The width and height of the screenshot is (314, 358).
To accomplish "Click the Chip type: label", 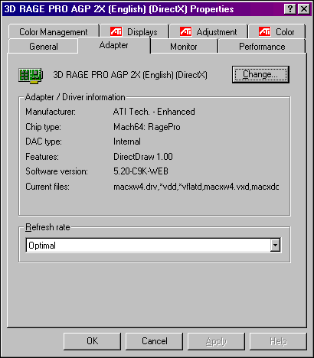I will tap(43, 127).
